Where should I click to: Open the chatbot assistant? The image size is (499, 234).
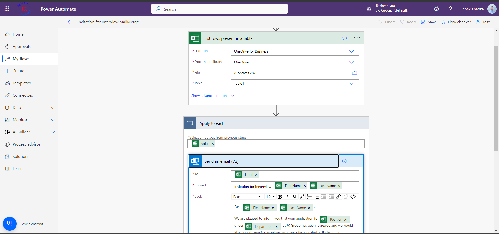point(10,224)
